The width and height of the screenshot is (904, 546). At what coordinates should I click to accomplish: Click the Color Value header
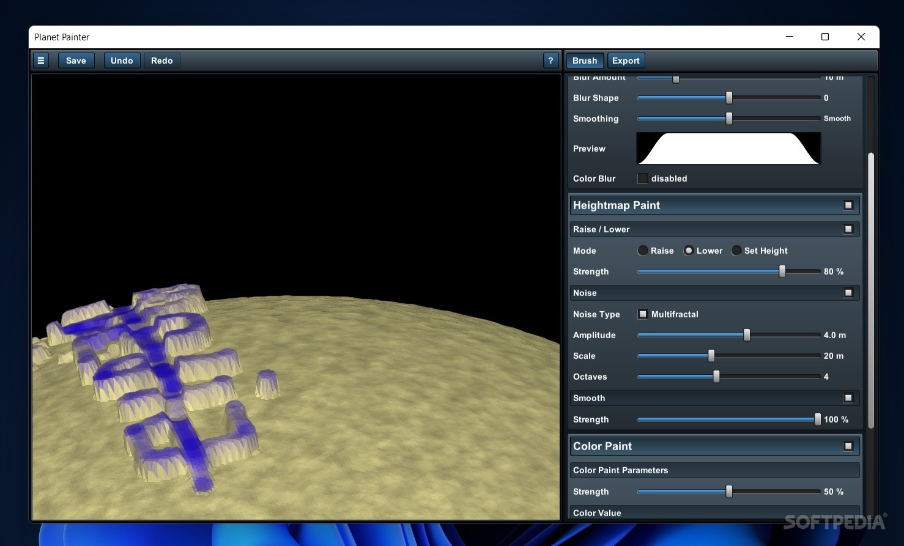[714, 512]
